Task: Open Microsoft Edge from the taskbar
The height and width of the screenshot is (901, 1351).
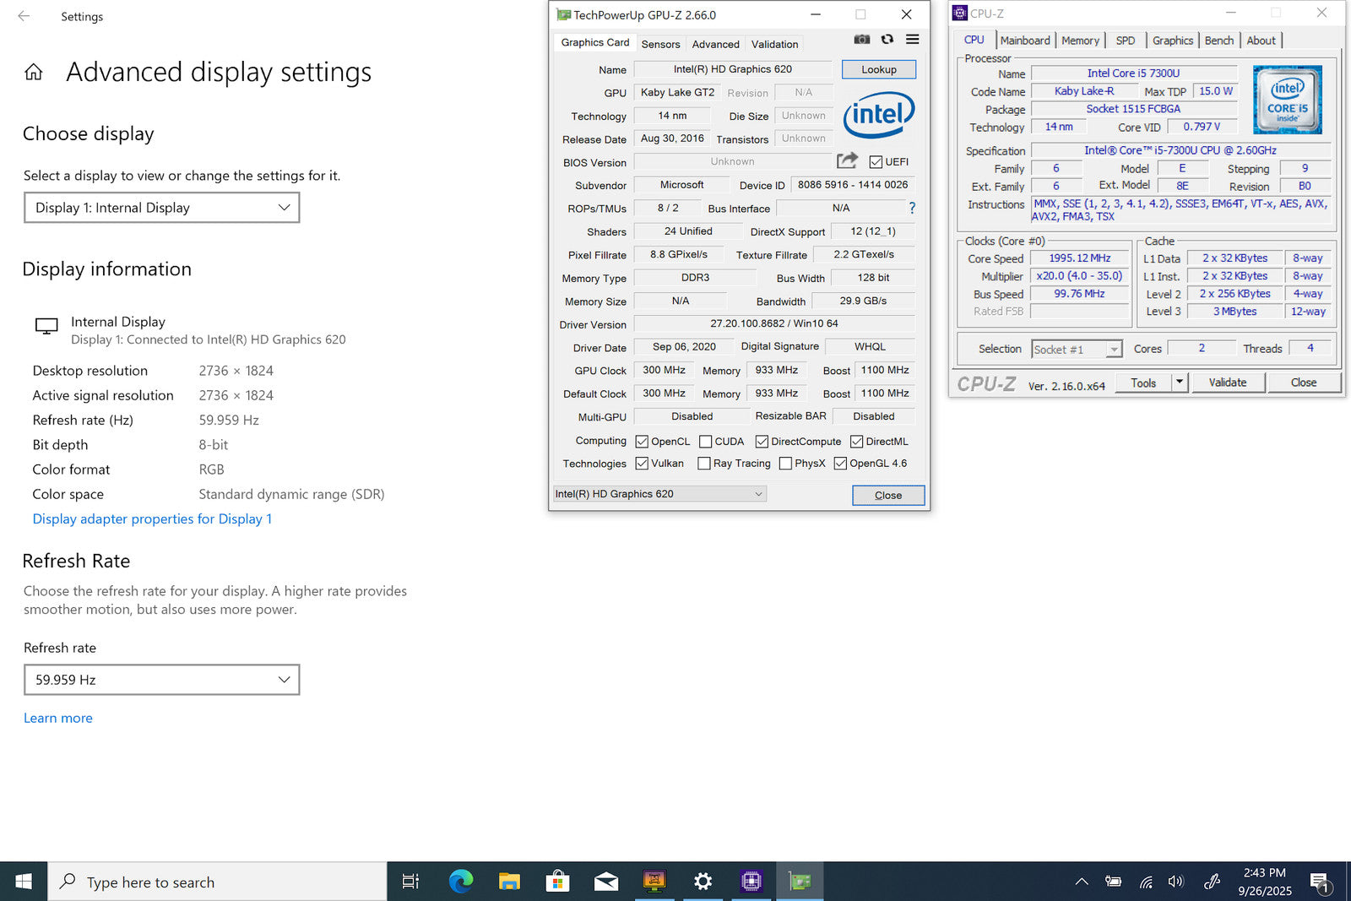Action: 460,882
